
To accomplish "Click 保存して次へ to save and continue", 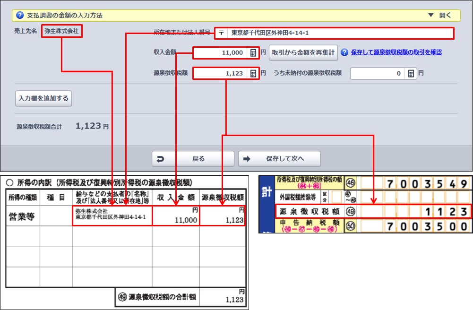I will [x=279, y=159].
